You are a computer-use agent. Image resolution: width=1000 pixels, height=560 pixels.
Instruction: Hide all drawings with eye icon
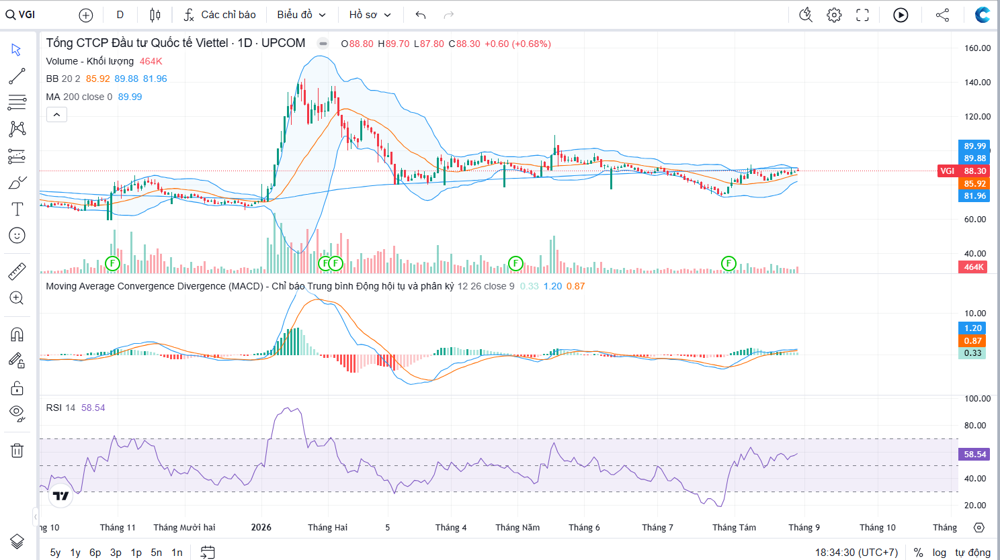click(x=17, y=413)
